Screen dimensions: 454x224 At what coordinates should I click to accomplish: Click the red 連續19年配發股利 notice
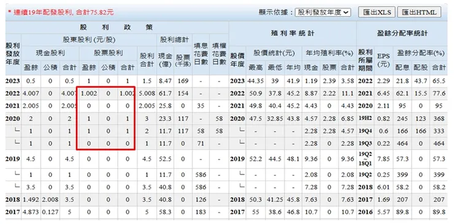tap(61, 12)
